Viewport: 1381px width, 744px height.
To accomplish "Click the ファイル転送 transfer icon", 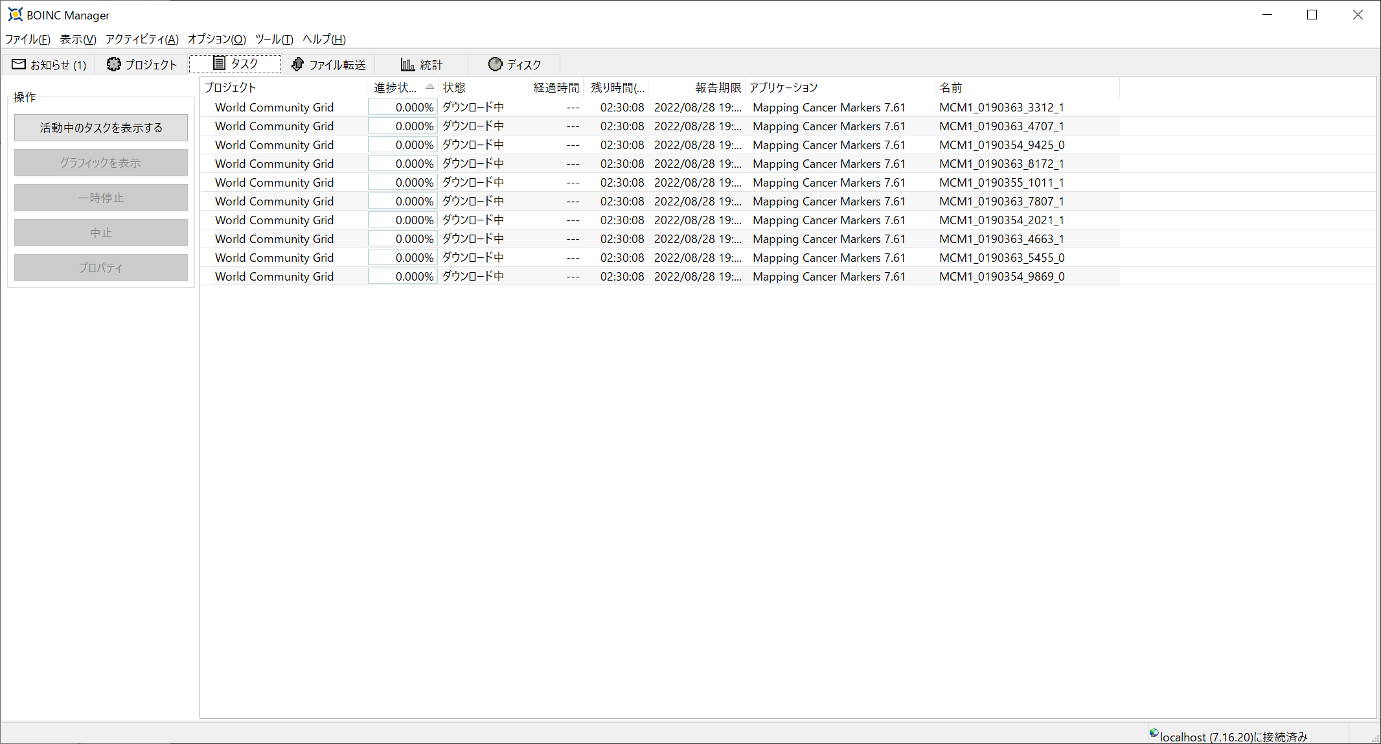I will [x=297, y=64].
